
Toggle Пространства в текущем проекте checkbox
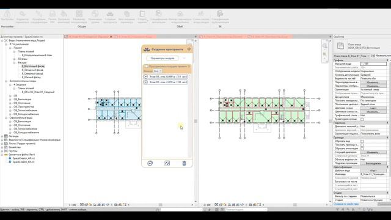coord(147,67)
